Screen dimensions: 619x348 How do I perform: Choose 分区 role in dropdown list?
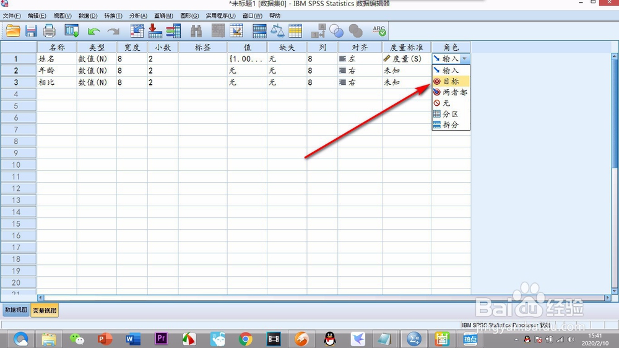point(451,114)
